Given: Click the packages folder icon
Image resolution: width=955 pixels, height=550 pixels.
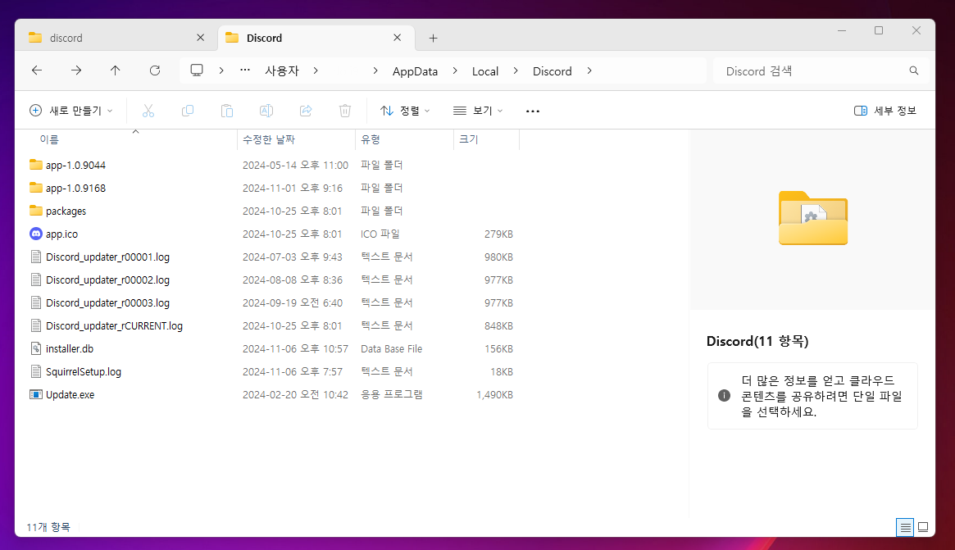Looking at the screenshot, I should click(x=36, y=211).
